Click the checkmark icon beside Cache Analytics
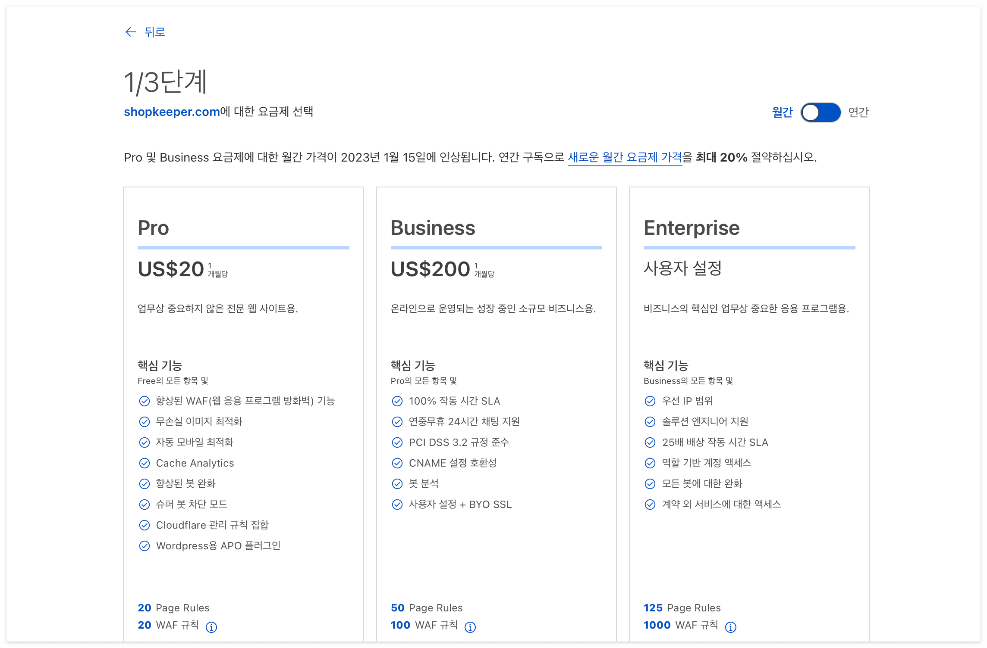The image size is (987, 648). click(145, 463)
